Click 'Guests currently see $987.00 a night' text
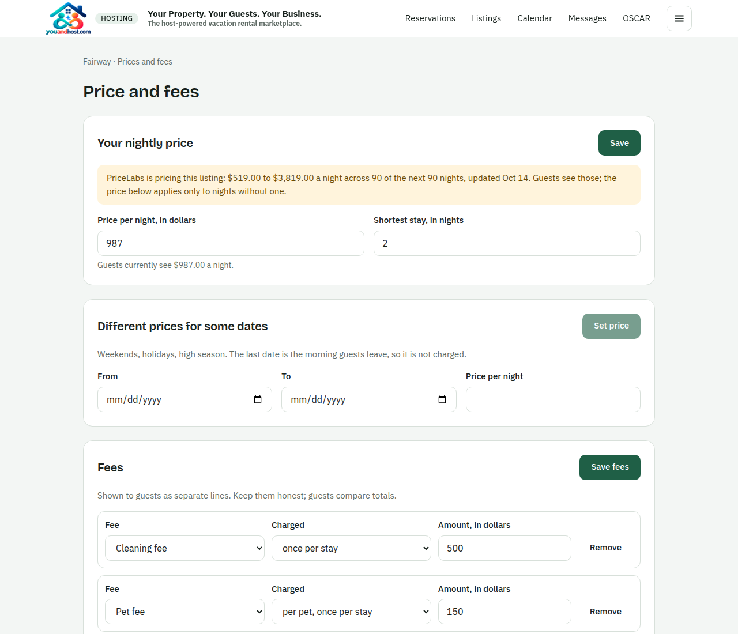738x634 pixels. (x=165, y=265)
